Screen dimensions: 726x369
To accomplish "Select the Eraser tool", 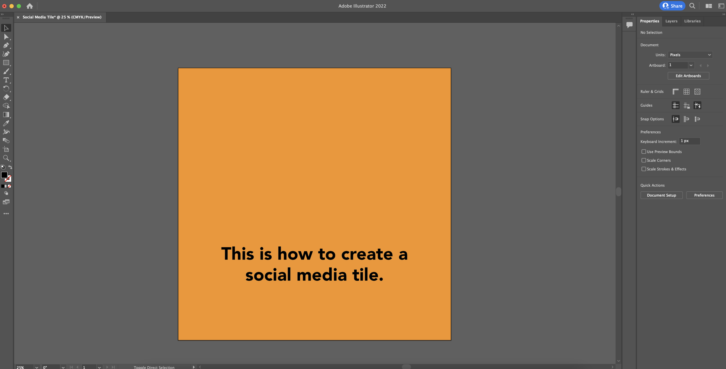I will (6, 97).
